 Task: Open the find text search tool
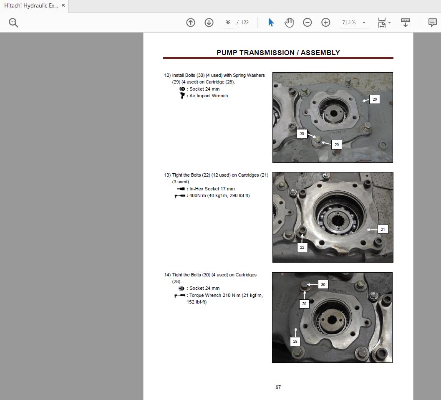13,23
